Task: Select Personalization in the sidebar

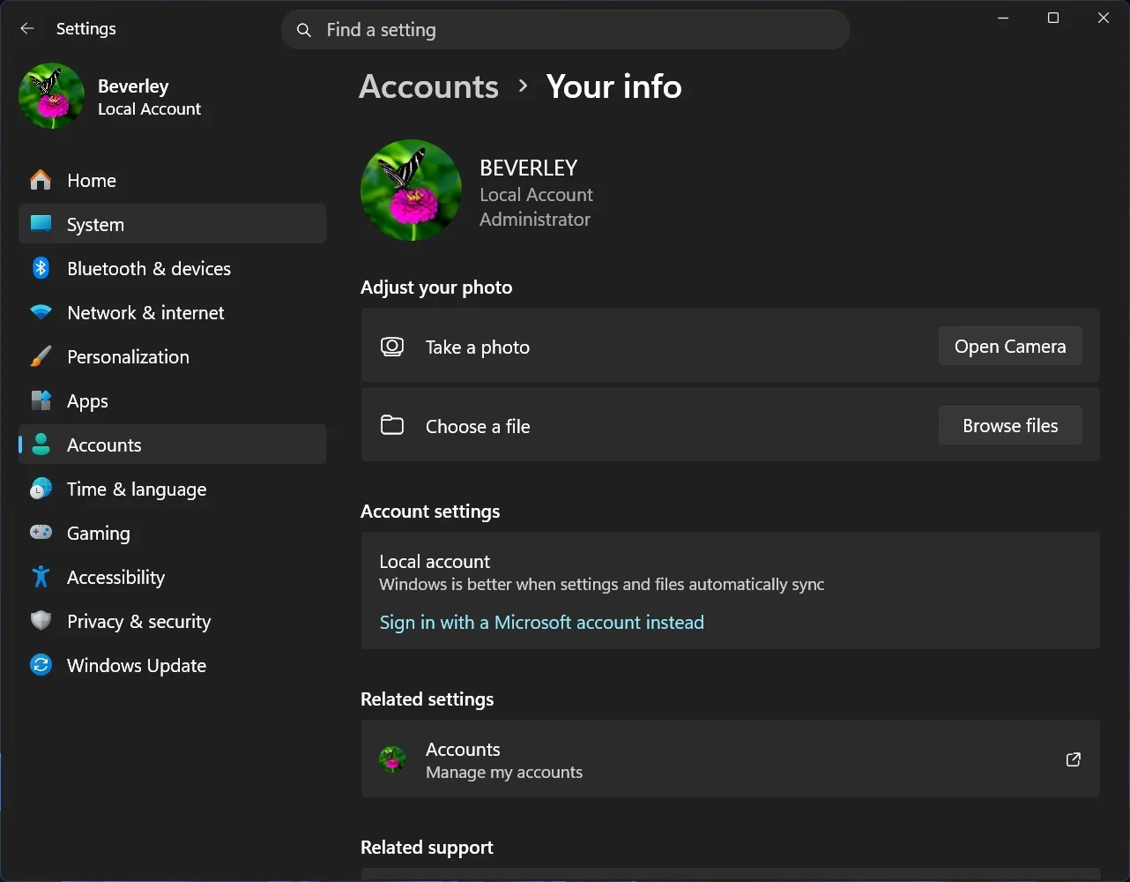Action: tap(173, 356)
